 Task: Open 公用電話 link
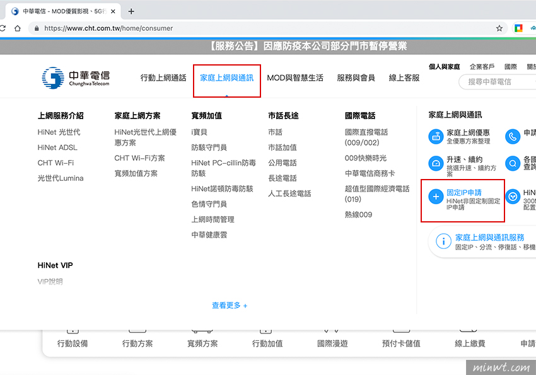point(283,163)
